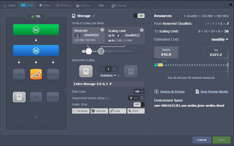Image resolution: width=234 pixels, height=146 pixels.
Task: Click the Reserved cloudlets help icon
Action: click(x=102, y=30)
